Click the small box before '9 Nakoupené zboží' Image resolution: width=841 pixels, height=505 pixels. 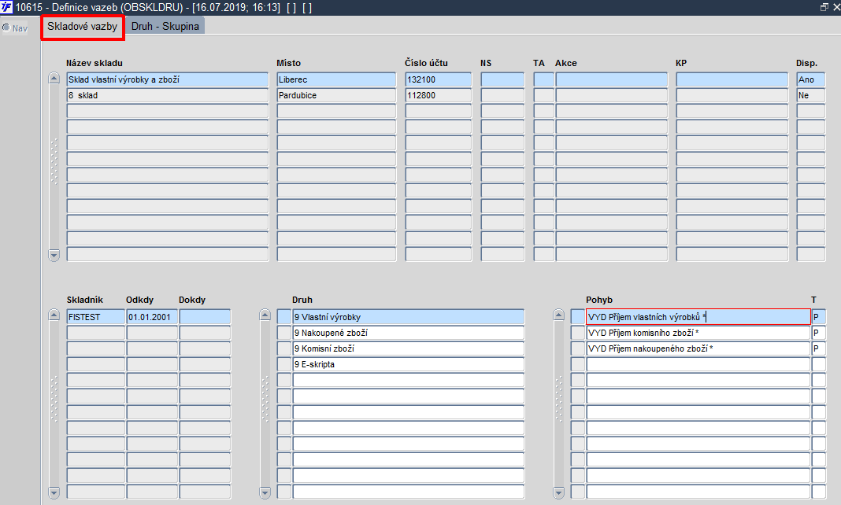point(284,333)
